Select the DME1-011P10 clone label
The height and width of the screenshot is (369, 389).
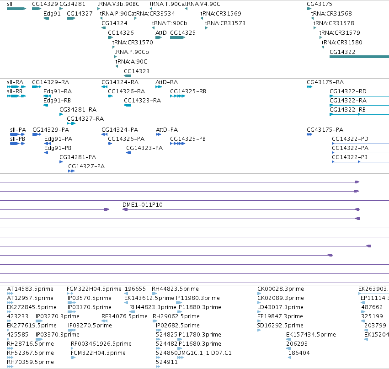(143, 205)
